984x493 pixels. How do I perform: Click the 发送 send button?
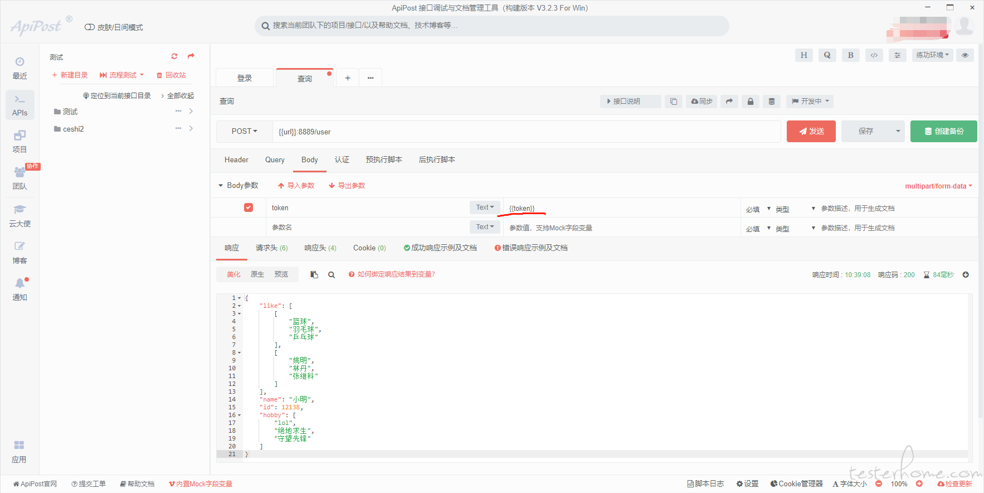pyautogui.click(x=811, y=132)
